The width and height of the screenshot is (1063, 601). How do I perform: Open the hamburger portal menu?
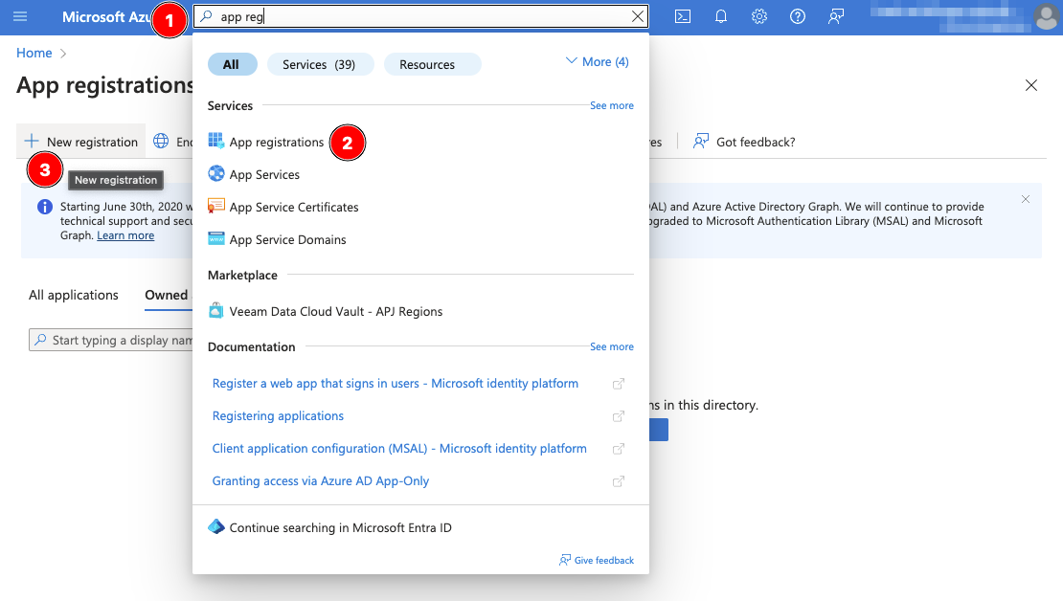click(20, 16)
